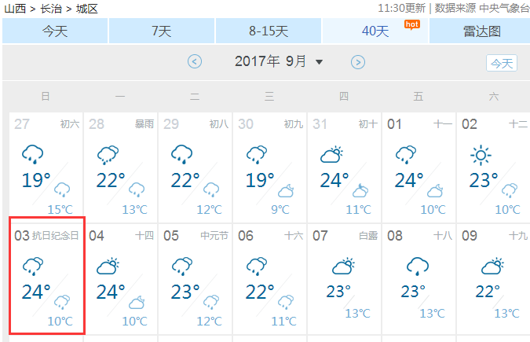Select the September 03 calendar cell
This screenshot has width=530, height=342.
point(46,275)
